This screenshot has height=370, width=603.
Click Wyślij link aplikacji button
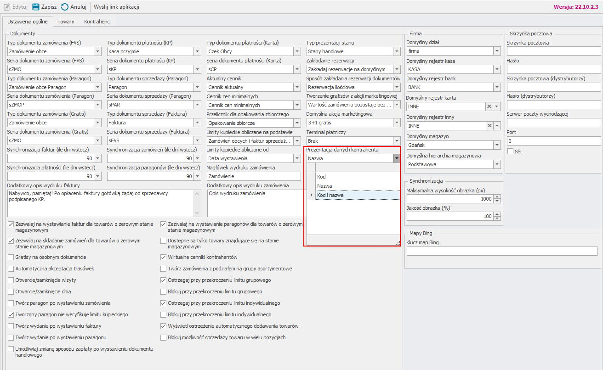click(116, 7)
